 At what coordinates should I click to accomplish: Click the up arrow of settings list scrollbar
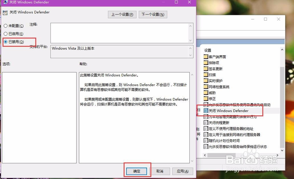pyautogui.click(x=282, y=50)
